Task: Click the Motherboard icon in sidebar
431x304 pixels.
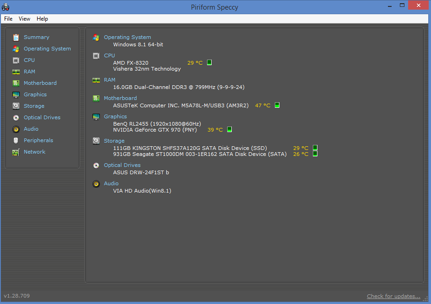Action: coord(16,83)
